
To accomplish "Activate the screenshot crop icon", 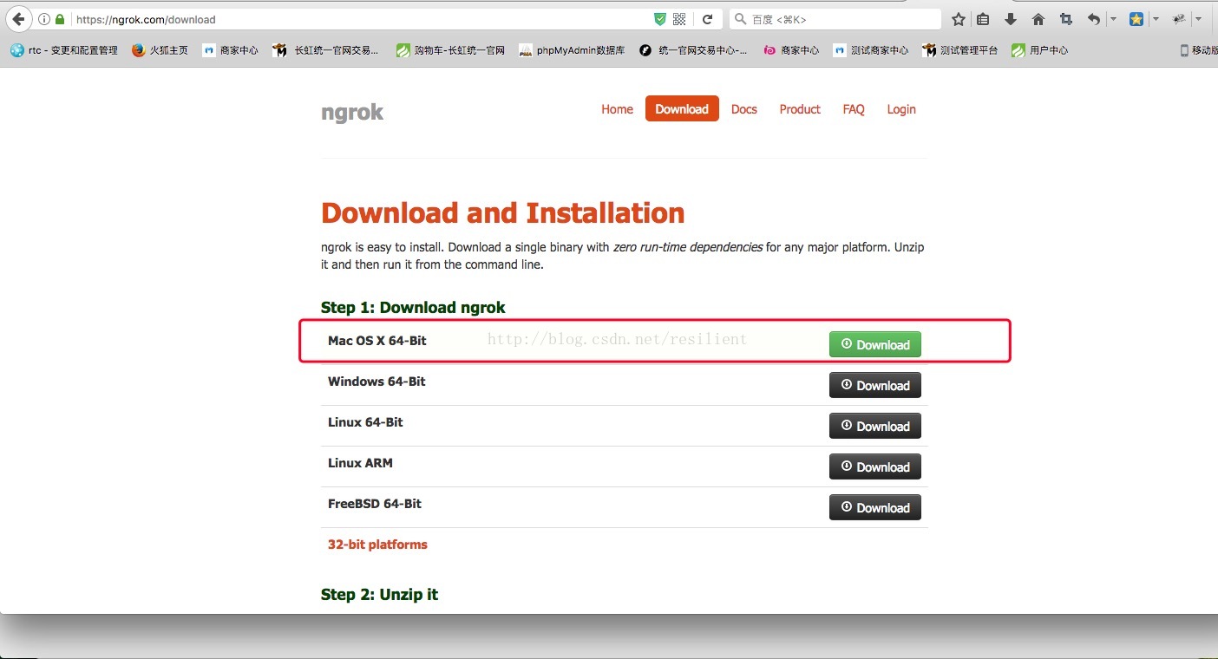I will [x=1066, y=19].
